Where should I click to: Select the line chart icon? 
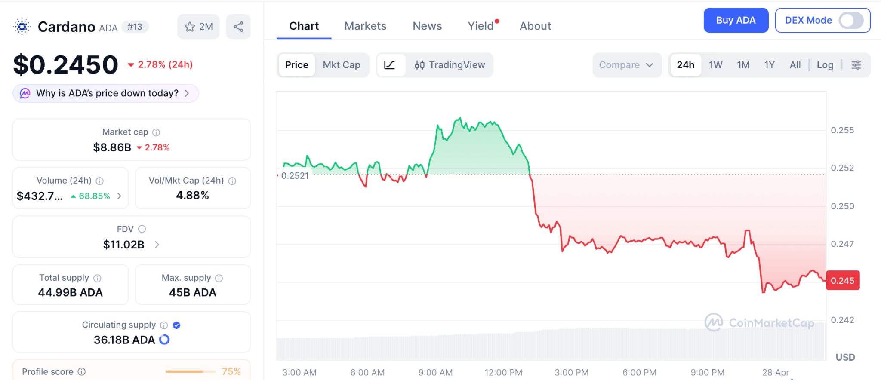click(390, 65)
